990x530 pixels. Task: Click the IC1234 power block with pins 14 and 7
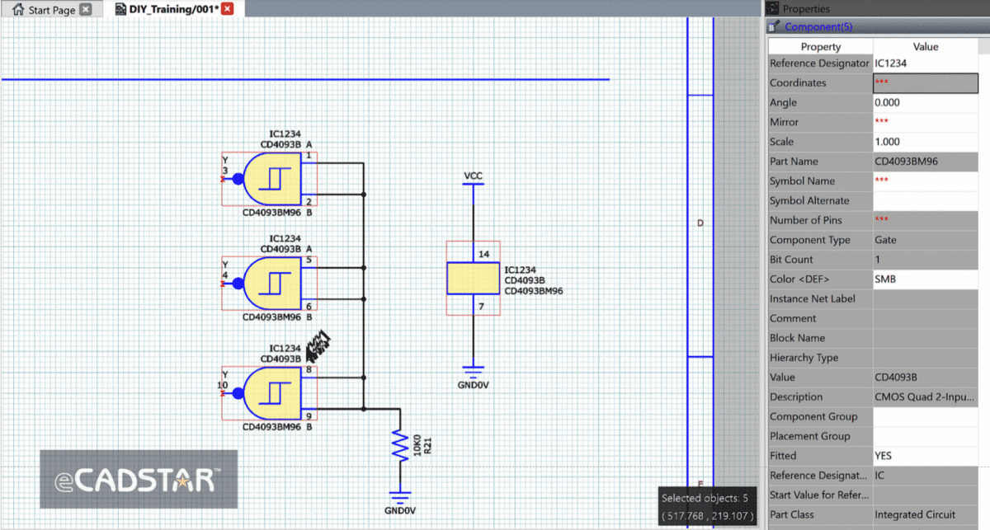(473, 279)
